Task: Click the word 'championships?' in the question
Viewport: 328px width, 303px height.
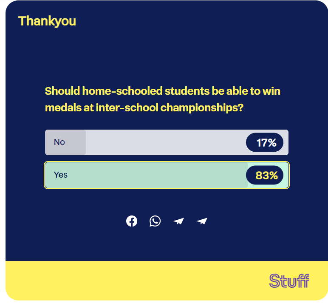Action: (202, 108)
